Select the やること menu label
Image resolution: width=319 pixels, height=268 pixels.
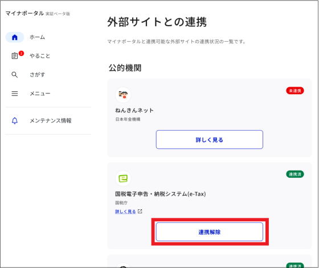tap(40, 56)
